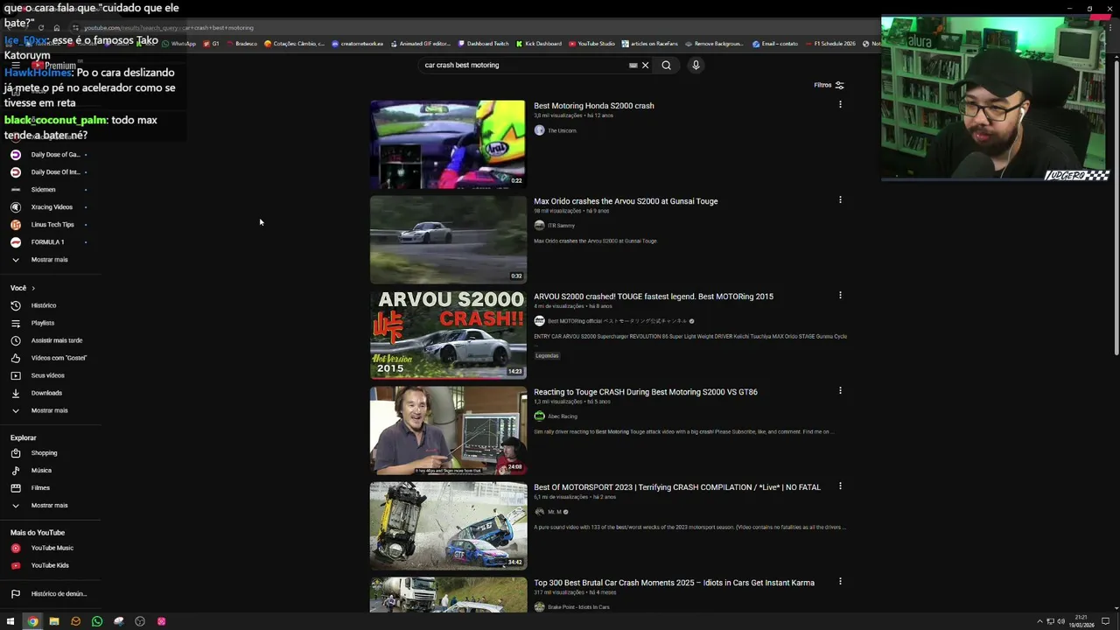Visit Best MOTORing official channel
Screen dimensions: 1120x630
click(617, 321)
